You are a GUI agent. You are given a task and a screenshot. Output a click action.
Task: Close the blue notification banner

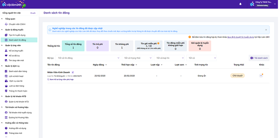click(x=266, y=30)
